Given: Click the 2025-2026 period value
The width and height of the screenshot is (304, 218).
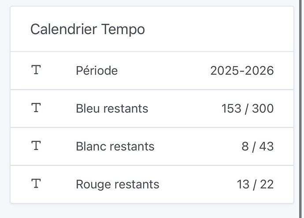Looking at the screenshot, I should coord(242,70).
